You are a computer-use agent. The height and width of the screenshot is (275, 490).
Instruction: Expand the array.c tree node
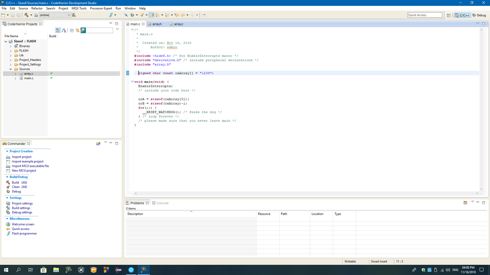click(15, 74)
